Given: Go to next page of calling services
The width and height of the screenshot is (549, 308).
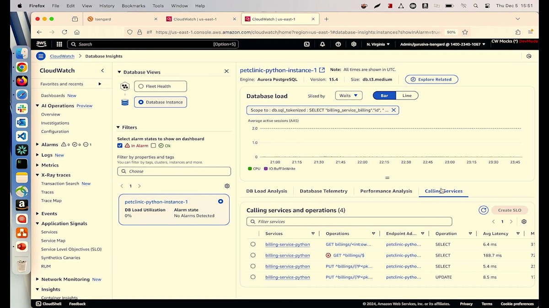Looking at the screenshot, I should [511, 222].
